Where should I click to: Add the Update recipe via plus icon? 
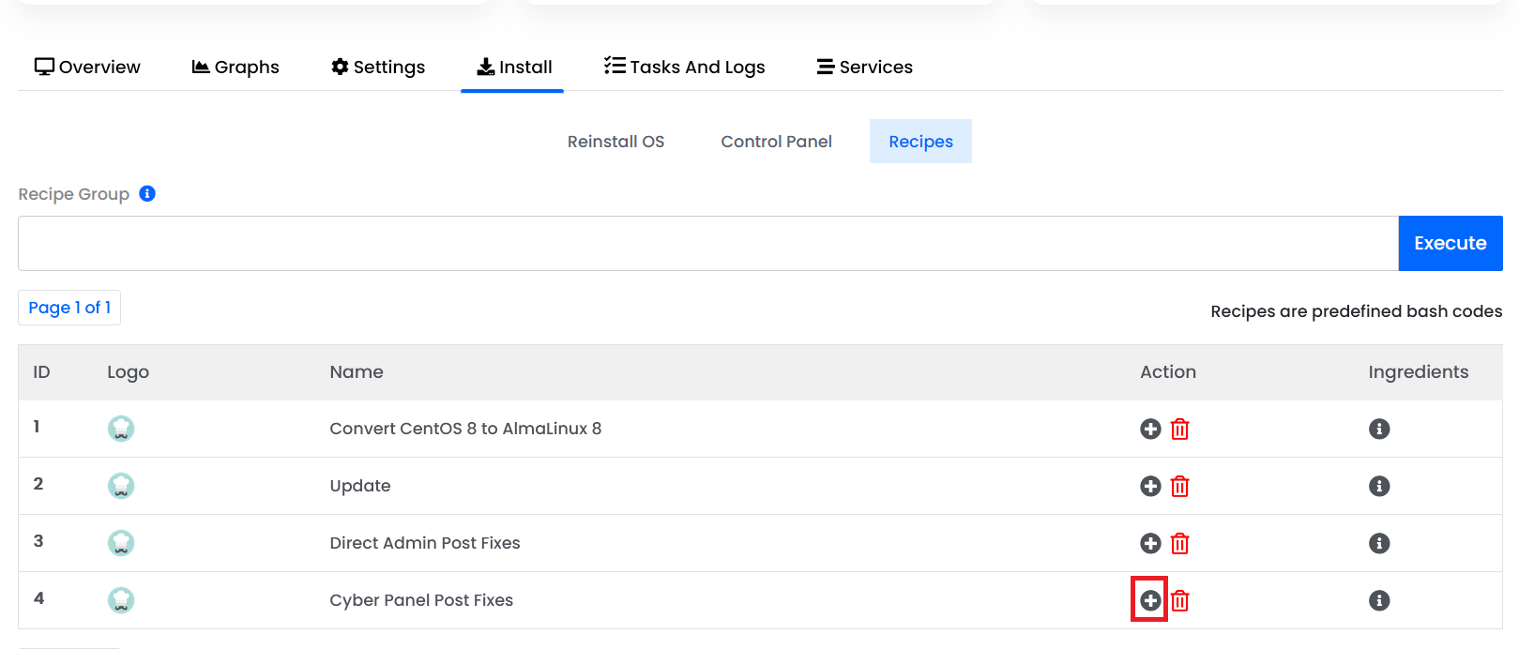click(x=1150, y=486)
